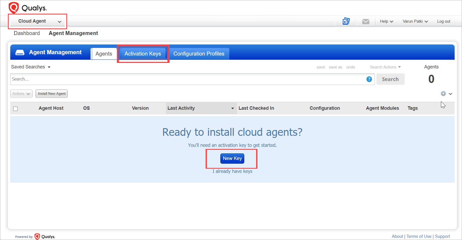Click the Agent Management drive icon

(20, 52)
